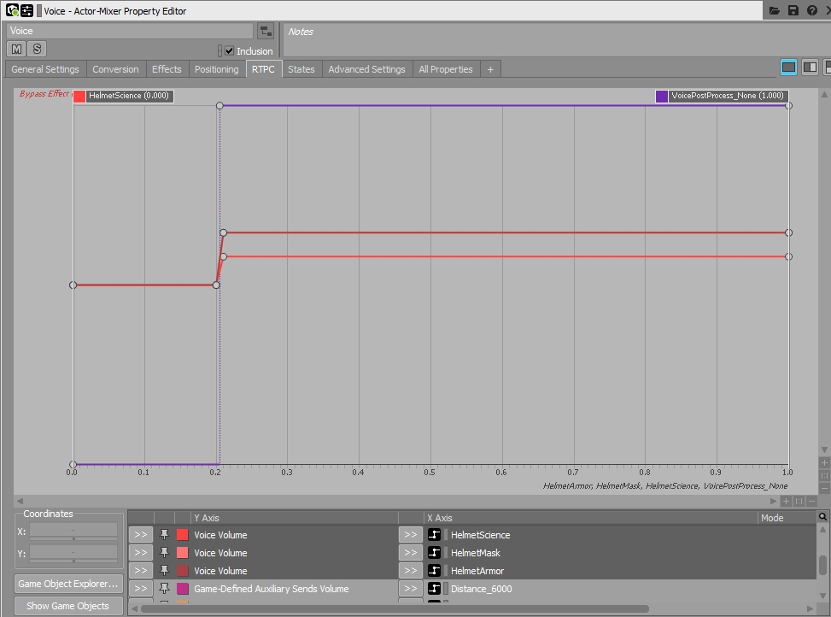Click the hierarchy browse icon beside the Voice name field

[x=266, y=32]
